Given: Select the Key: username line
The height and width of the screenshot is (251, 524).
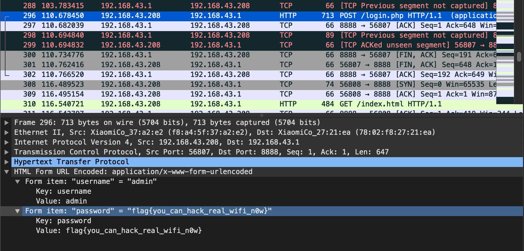Looking at the screenshot, I should point(64,191).
